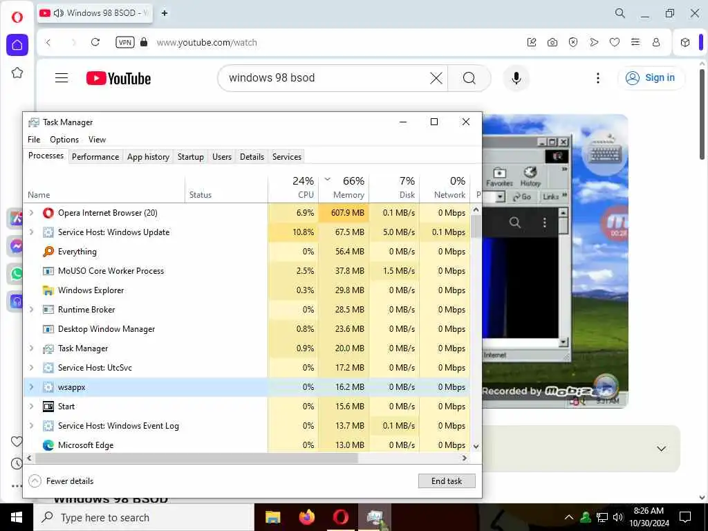Click the process list scroll-down arrow
The width and height of the screenshot is (708, 531).
476,446
